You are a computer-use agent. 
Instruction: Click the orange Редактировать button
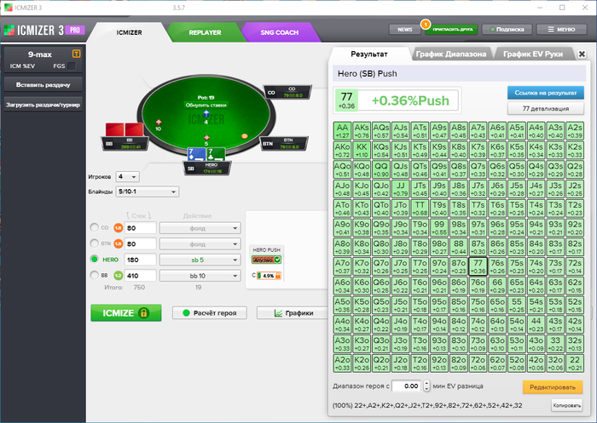click(553, 387)
